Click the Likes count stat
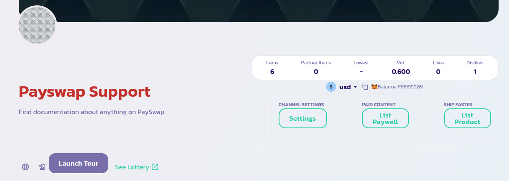This screenshot has height=181, width=509. [x=438, y=68]
